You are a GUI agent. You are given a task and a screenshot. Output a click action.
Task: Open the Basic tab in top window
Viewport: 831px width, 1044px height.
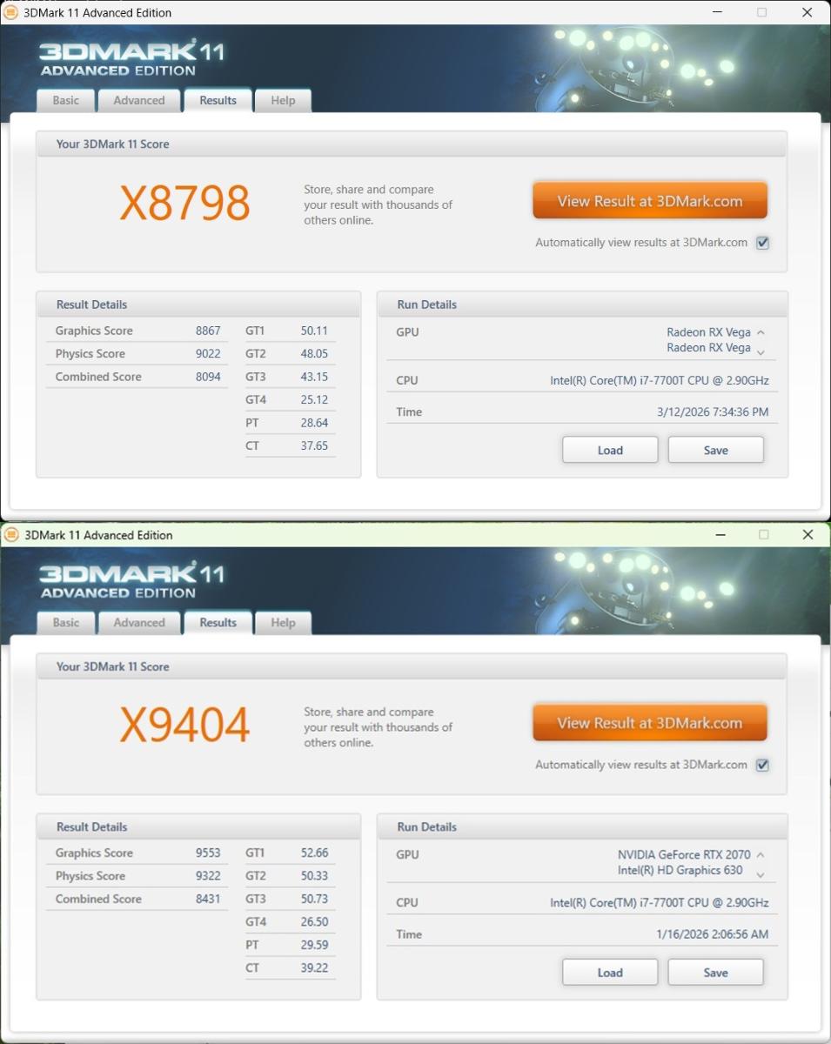pyautogui.click(x=66, y=100)
